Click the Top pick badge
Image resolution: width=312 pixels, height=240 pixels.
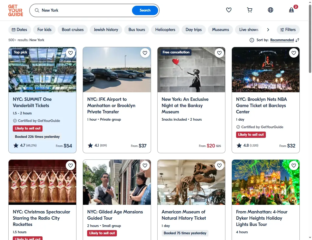pyautogui.click(x=20, y=52)
